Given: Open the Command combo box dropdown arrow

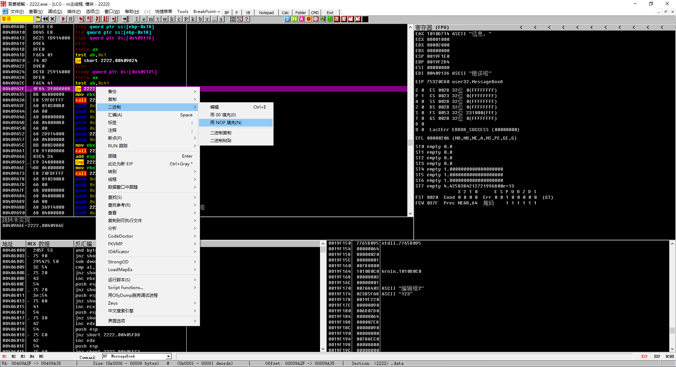Looking at the screenshot, I should coord(169,356).
